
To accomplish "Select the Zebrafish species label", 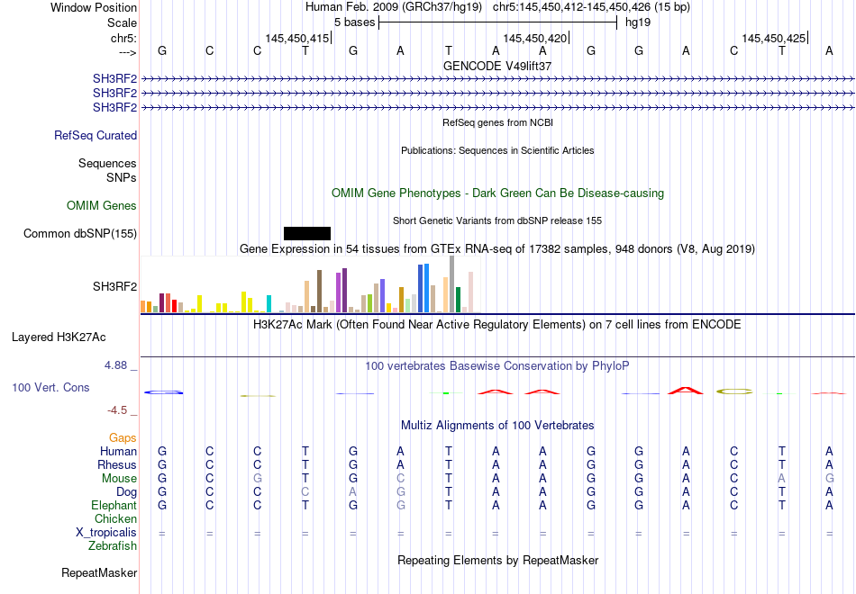I will (113, 545).
